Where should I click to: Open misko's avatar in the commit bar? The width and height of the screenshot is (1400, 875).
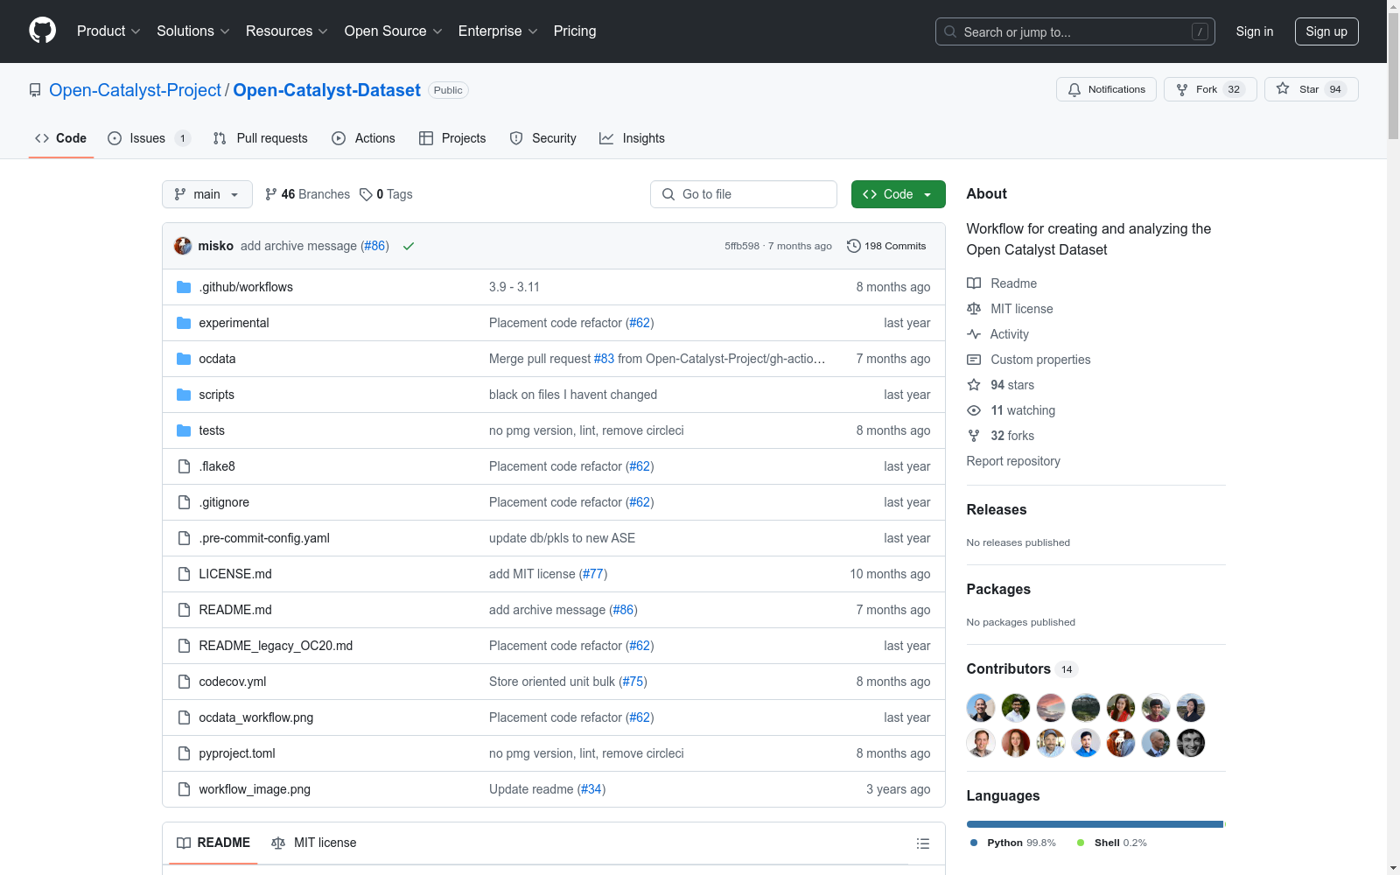click(x=183, y=246)
